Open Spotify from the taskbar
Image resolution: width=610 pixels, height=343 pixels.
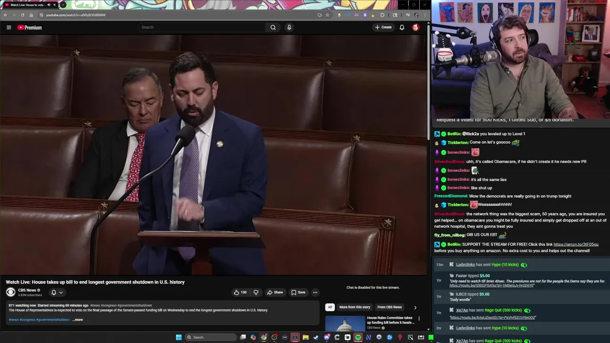point(358,337)
